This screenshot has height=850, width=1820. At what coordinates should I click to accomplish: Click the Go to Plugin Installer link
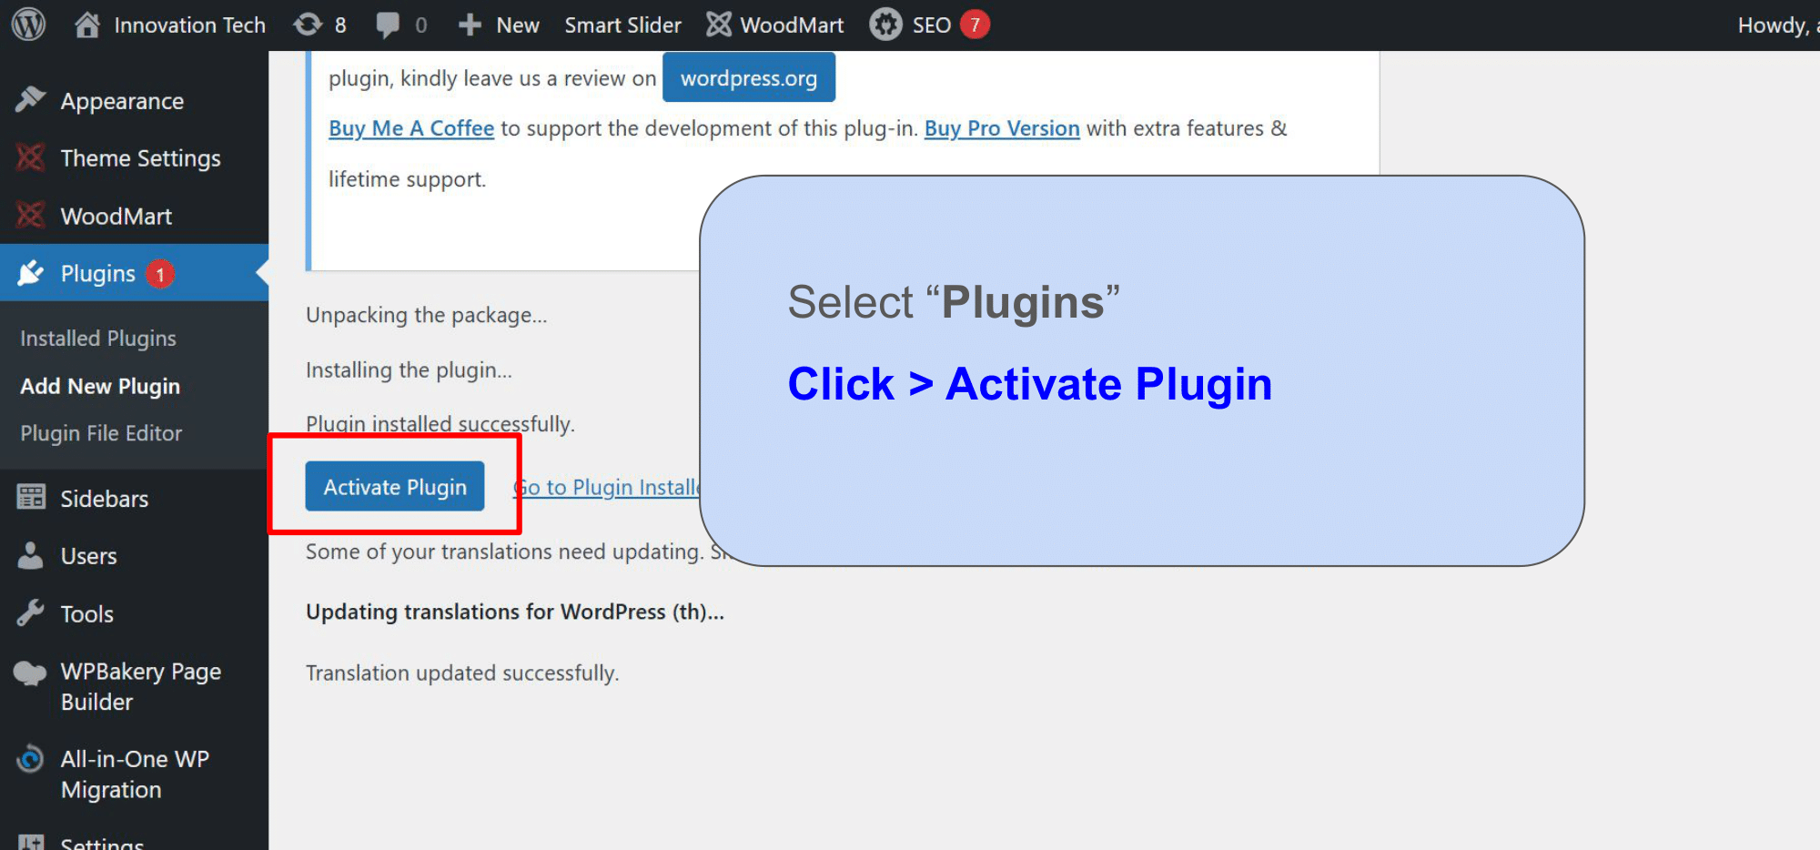tap(607, 488)
